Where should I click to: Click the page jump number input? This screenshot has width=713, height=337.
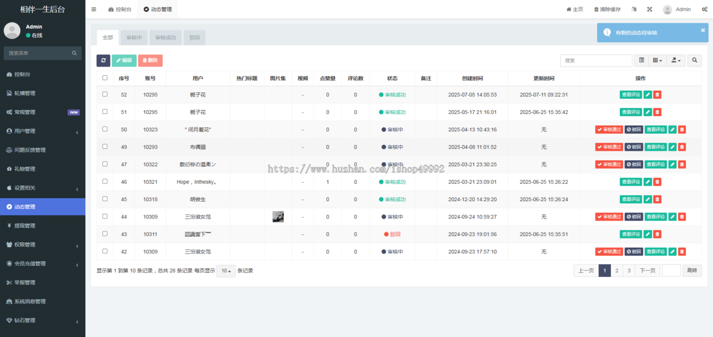pyautogui.click(x=671, y=271)
